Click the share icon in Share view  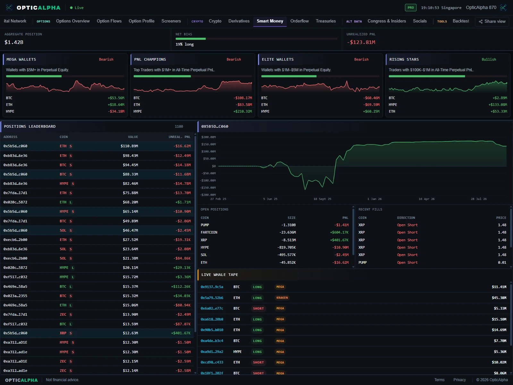(x=481, y=21)
